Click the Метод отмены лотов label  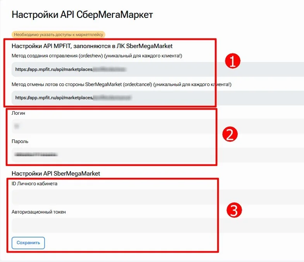coord(122,84)
